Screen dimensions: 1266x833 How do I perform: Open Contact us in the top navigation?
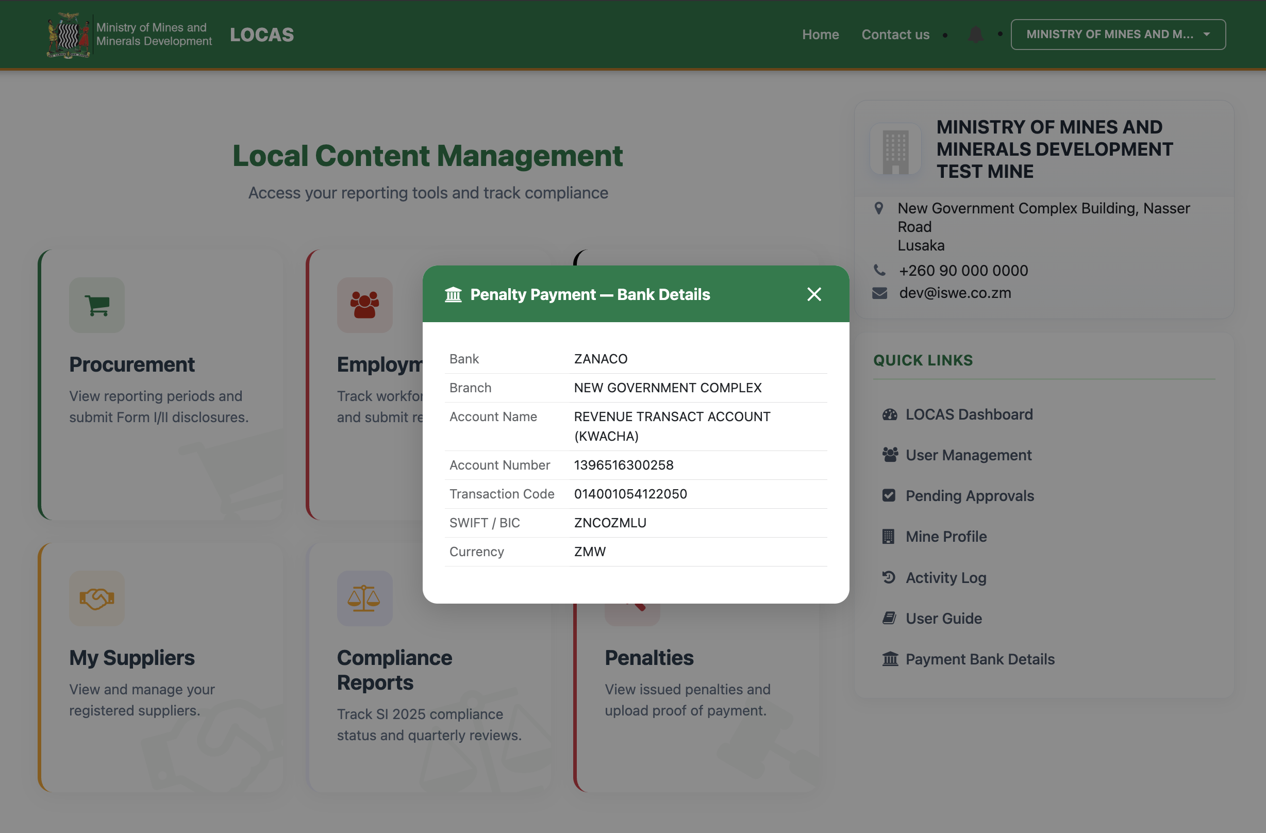895,35
